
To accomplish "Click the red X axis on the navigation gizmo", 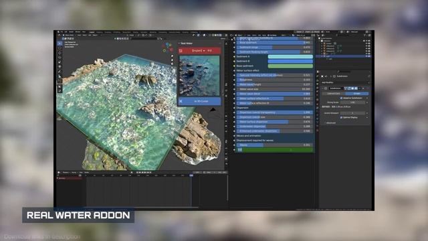I will tap(171, 50).
